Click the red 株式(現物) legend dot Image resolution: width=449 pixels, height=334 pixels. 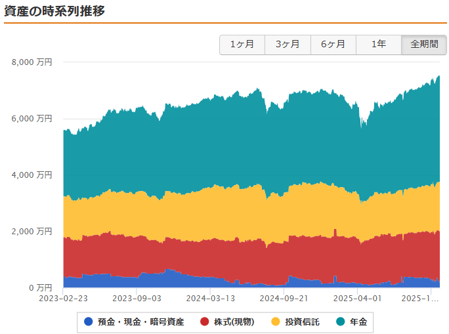(x=204, y=322)
